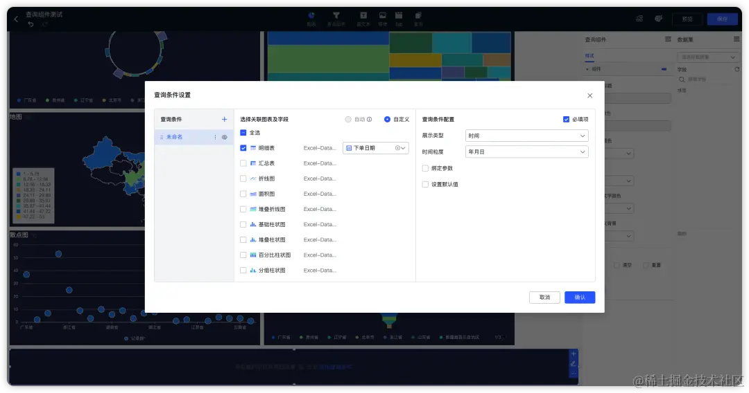Collapse the 数据集 panel menu icon
Screen dimensions: 749x393
coord(737,39)
